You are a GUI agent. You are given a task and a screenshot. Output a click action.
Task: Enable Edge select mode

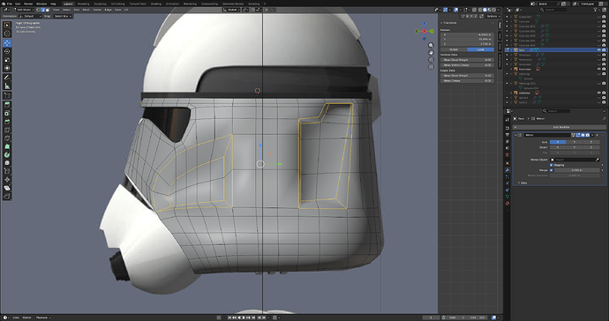pos(42,10)
